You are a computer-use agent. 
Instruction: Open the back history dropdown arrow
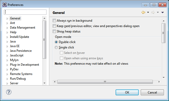[x=148, y=12]
